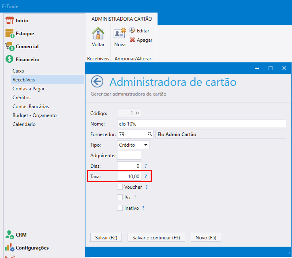This screenshot has height=258, width=292.
Task: Open Budget - Orçamento
Action: pos(34,115)
